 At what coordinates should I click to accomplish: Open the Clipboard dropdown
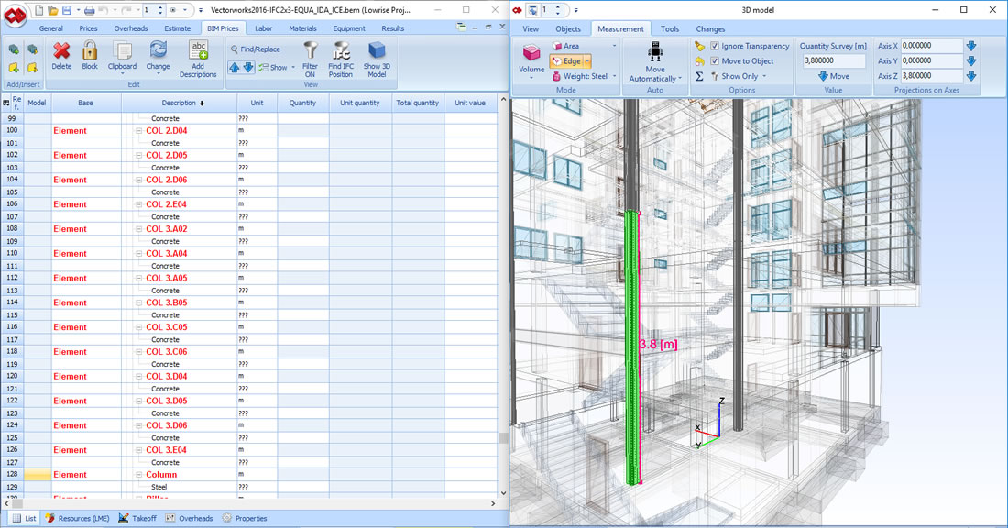click(x=122, y=74)
